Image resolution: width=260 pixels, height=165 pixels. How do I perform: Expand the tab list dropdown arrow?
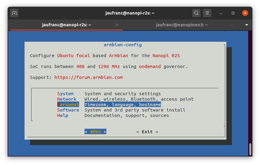[x=247, y=25]
